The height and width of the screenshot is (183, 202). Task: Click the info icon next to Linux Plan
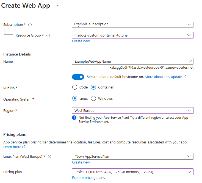49,157
